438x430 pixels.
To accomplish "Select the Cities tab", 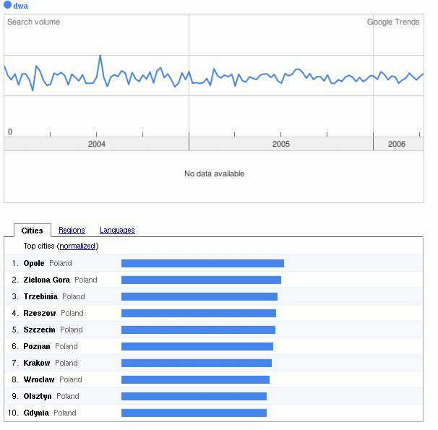I will coord(33,231).
